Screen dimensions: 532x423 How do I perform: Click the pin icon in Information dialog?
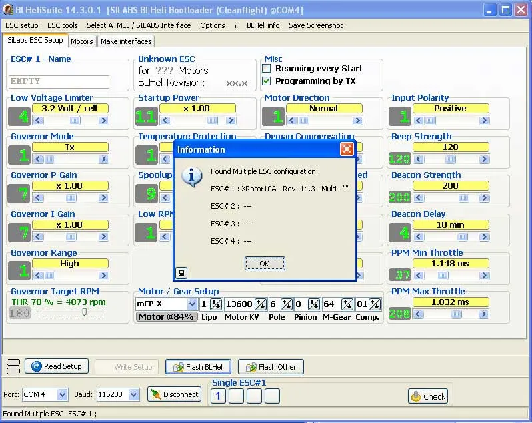click(181, 272)
